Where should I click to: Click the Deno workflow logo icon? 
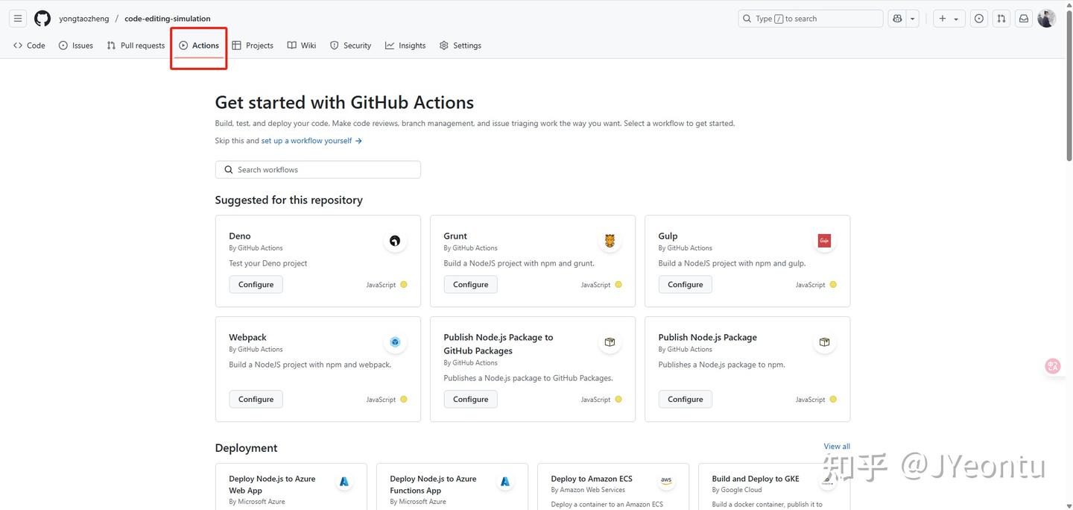click(395, 241)
